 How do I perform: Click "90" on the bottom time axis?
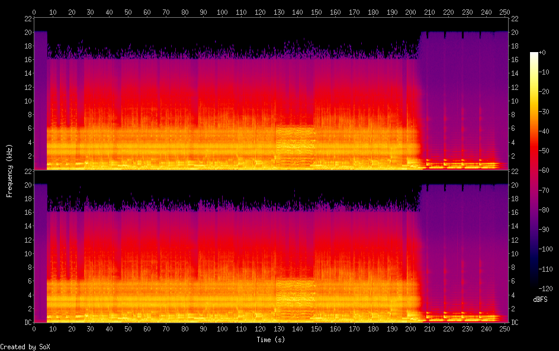pyautogui.click(x=203, y=329)
